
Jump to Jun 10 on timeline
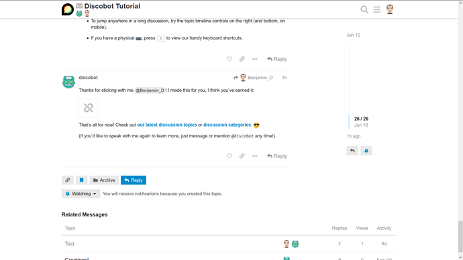[x=353, y=35]
